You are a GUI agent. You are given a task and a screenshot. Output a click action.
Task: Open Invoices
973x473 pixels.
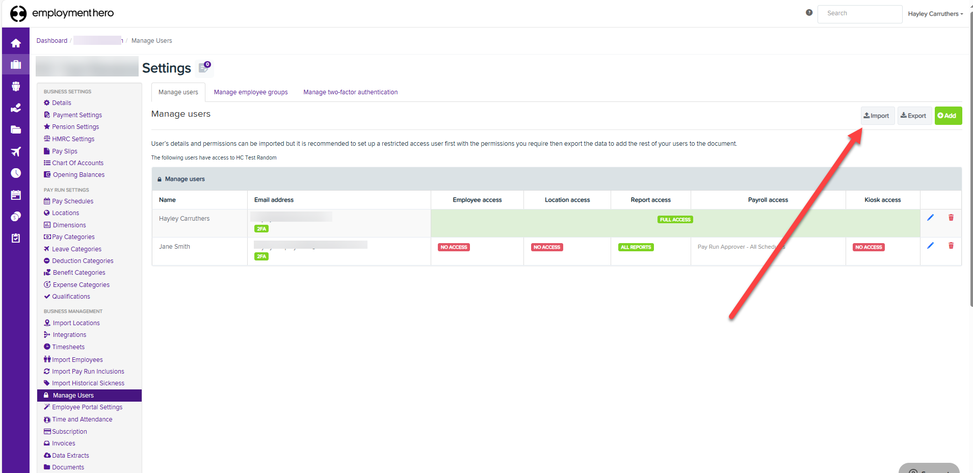(59, 443)
